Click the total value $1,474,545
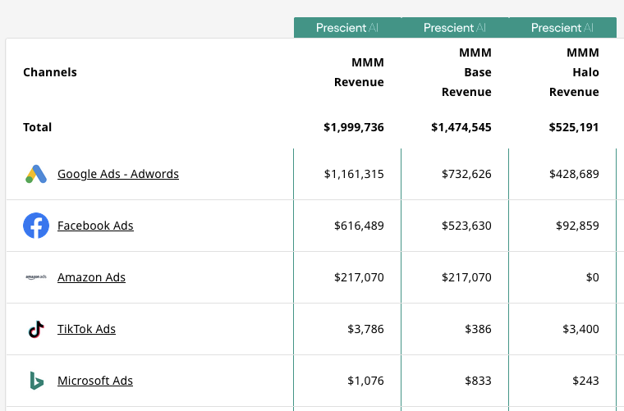The width and height of the screenshot is (624, 411). pyautogui.click(x=461, y=127)
